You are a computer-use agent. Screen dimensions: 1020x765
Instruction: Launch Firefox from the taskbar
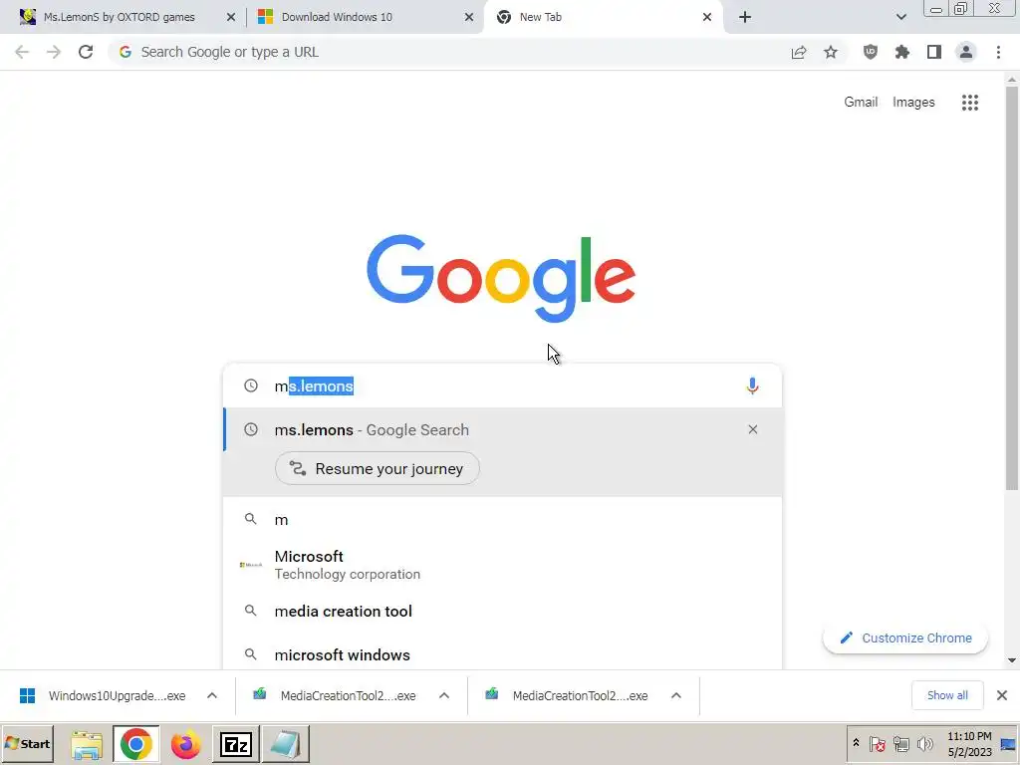185,744
